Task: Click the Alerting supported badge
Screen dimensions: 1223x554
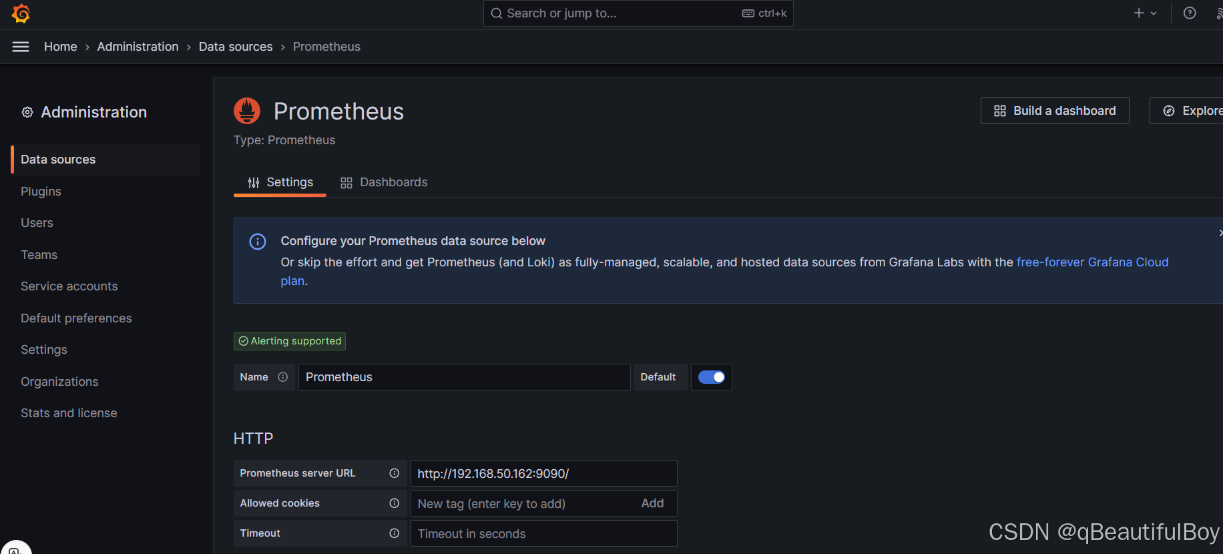Action: tap(290, 341)
